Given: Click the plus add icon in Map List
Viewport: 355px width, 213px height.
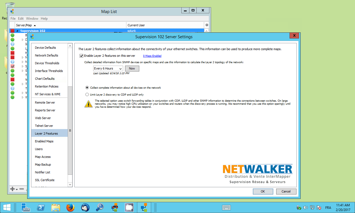Looking at the screenshot, I should [12, 189].
